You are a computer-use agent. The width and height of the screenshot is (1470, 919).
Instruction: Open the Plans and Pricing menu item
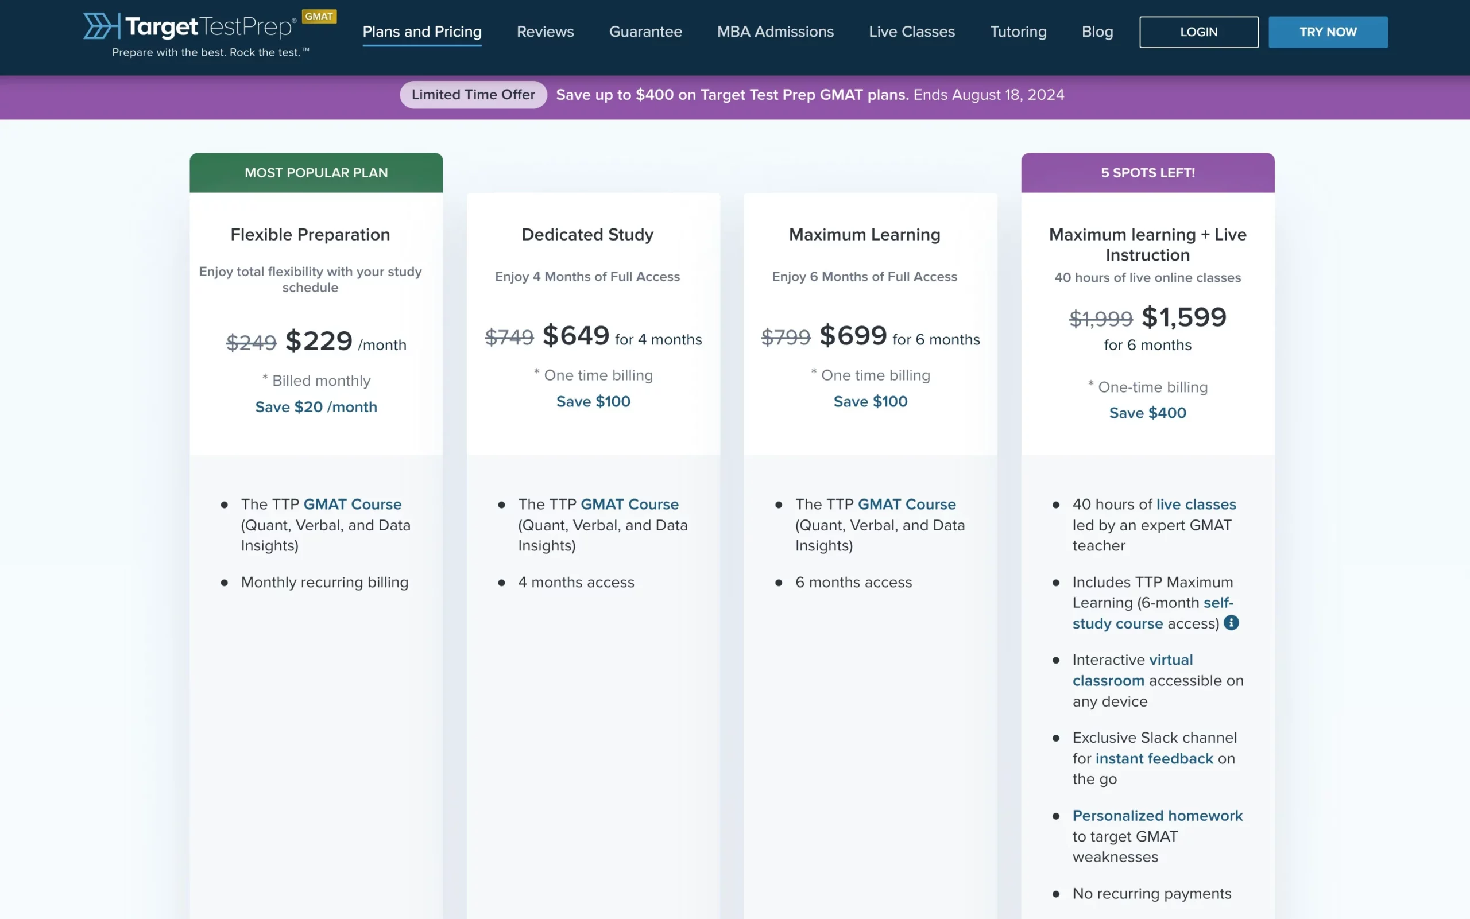[421, 32]
